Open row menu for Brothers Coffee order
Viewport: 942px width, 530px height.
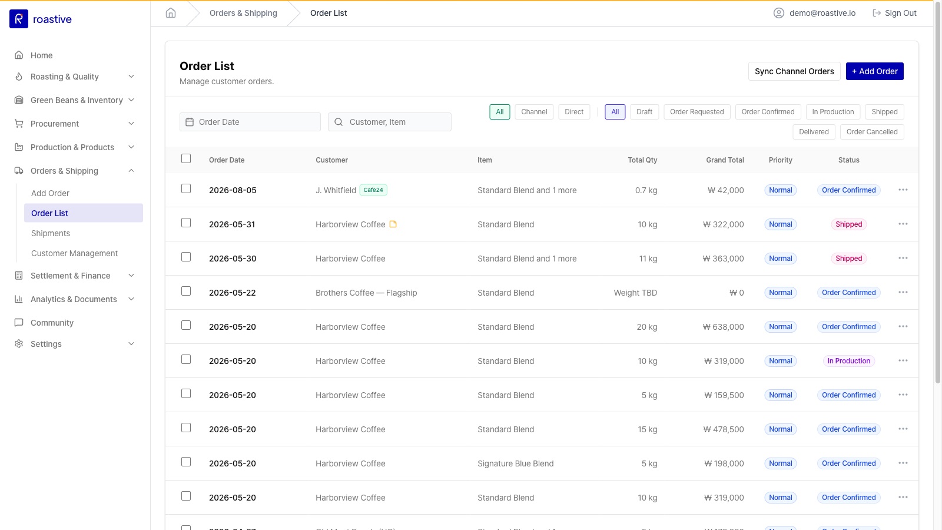903,293
